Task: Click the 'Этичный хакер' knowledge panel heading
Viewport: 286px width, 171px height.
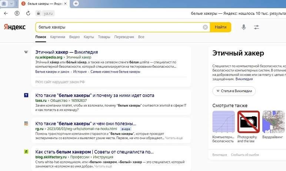Action: pos(238,53)
